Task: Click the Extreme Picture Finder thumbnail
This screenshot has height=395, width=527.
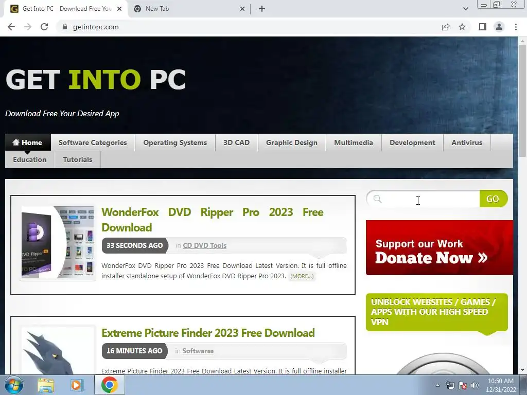Action: coord(58,351)
